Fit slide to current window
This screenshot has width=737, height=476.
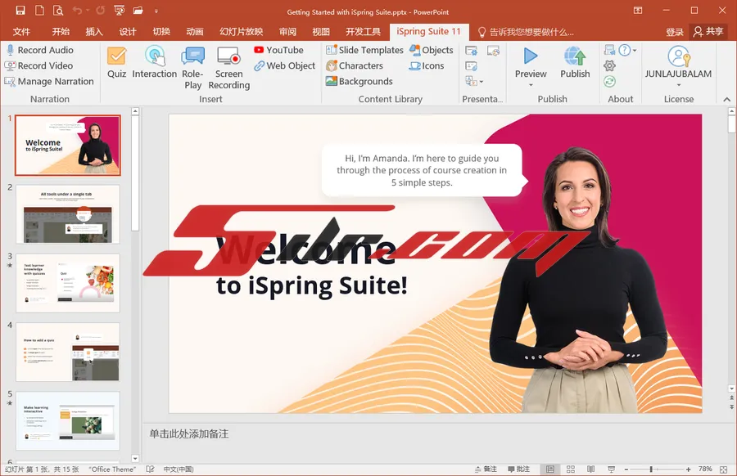(723, 469)
